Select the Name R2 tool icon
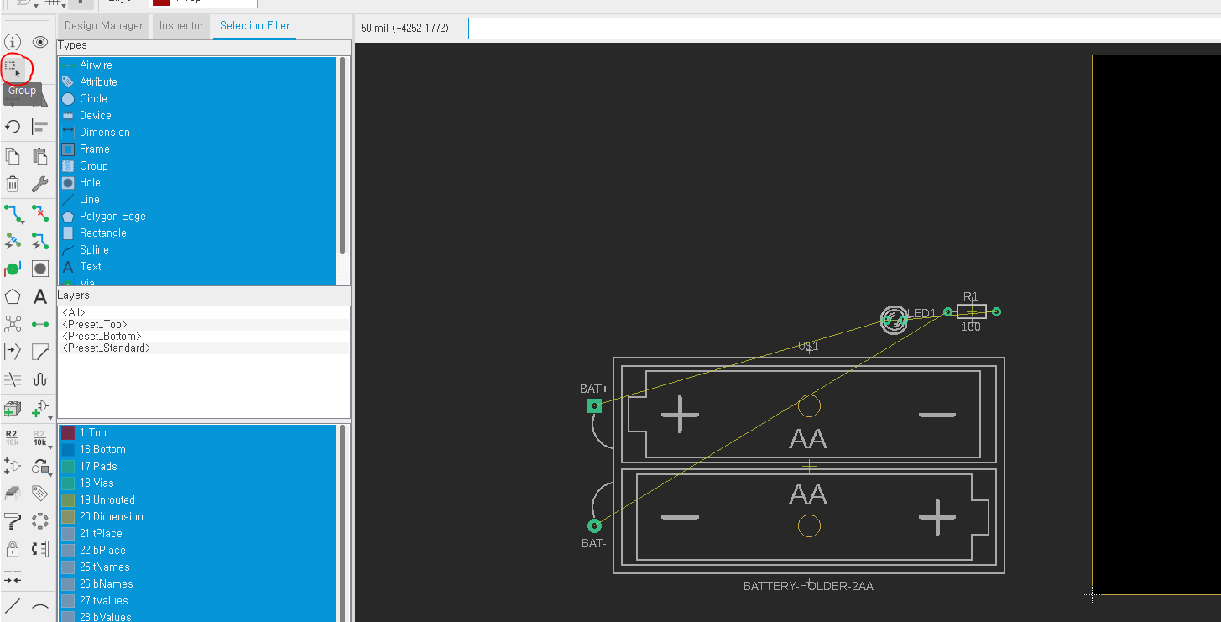Viewport: 1221px width, 622px height. (13, 437)
